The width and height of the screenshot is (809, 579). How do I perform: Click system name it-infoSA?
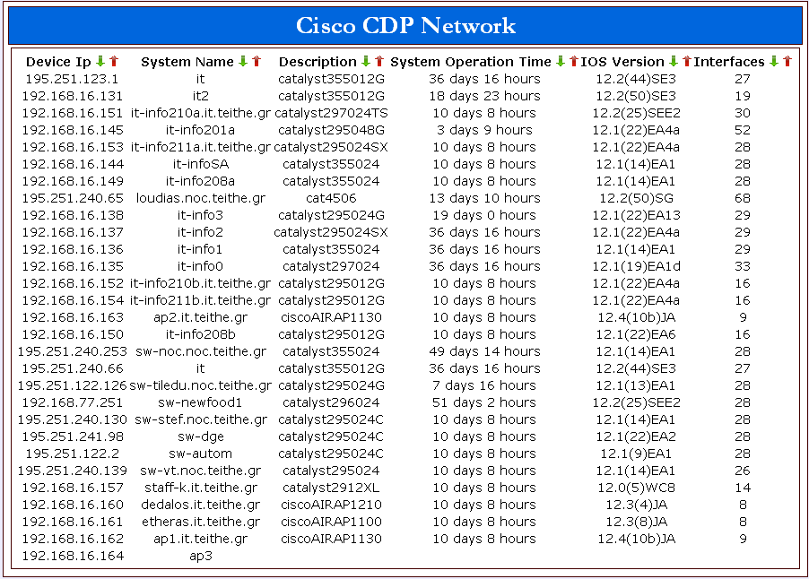tap(200, 164)
